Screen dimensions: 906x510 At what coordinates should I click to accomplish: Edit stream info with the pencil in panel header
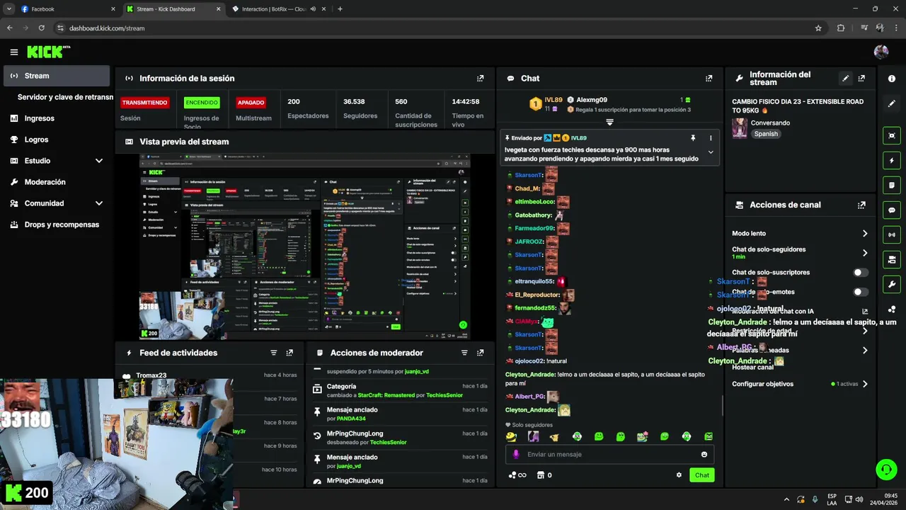(x=845, y=79)
